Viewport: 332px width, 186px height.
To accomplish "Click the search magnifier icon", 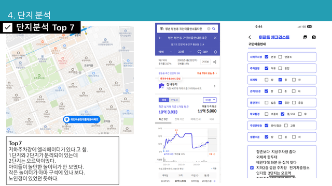I will point(214,29).
